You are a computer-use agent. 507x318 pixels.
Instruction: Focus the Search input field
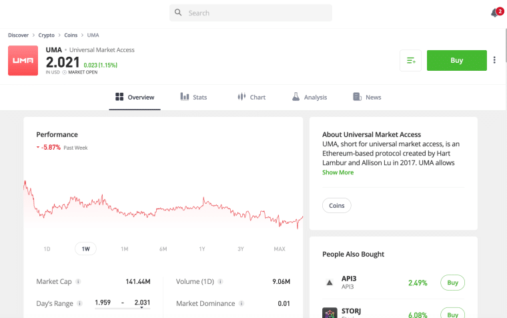tap(251, 13)
